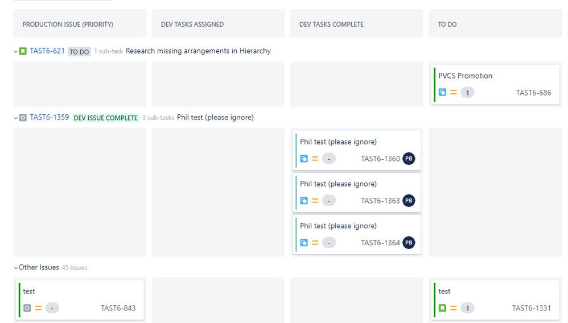
Task: Collapse the Other Issues swimlane
Action: click(15, 268)
